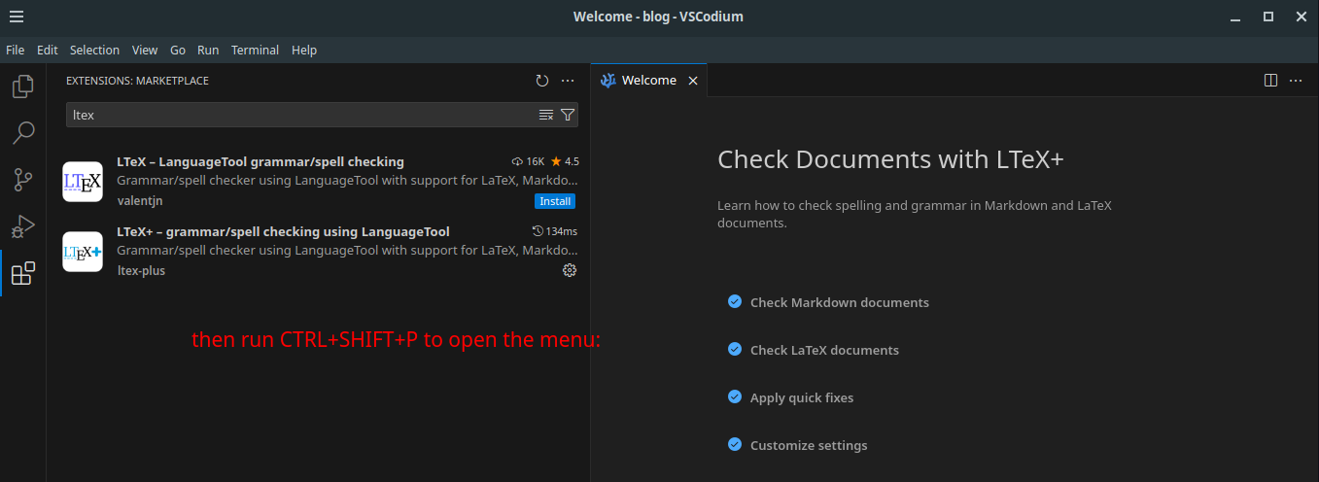Install the LTeX extension by valentjn
This screenshot has width=1319, height=482.
(555, 201)
